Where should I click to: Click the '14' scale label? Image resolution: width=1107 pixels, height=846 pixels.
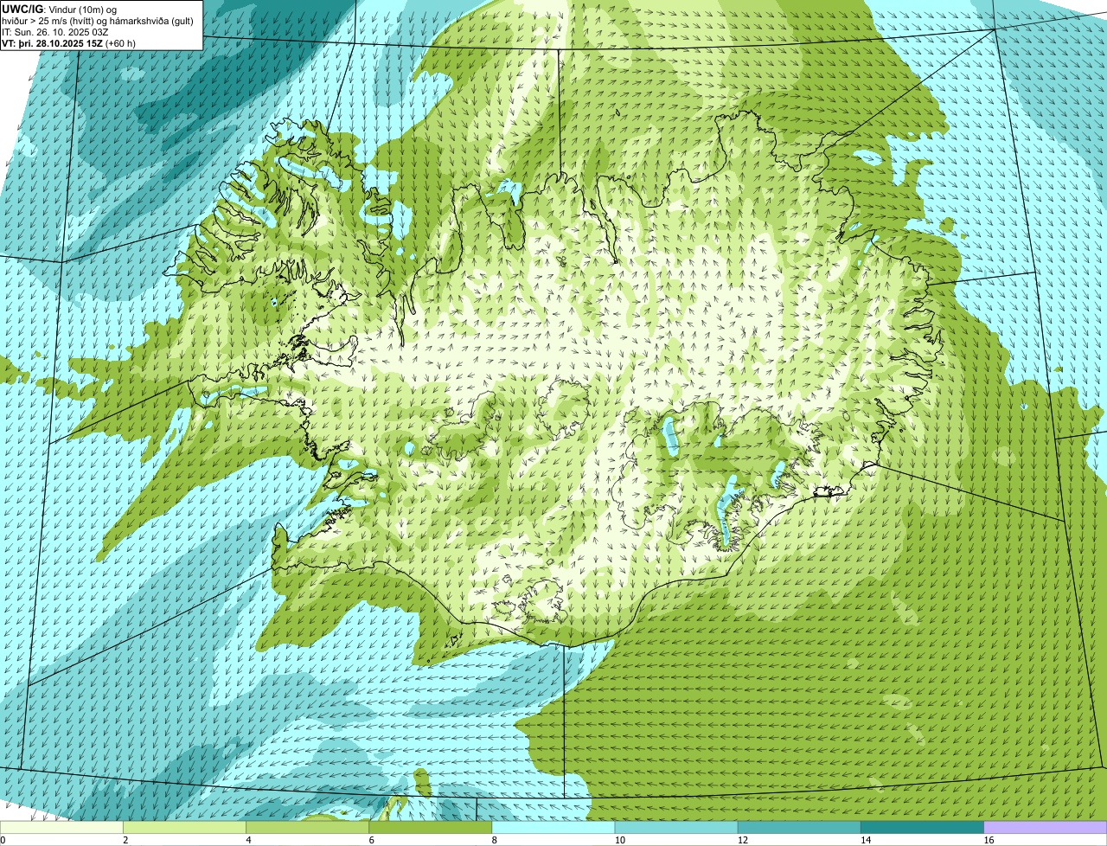point(865,840)
